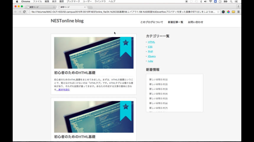Open the ヘルプ menu
This screenshot has height=142, width=254.
click(112, 1)
